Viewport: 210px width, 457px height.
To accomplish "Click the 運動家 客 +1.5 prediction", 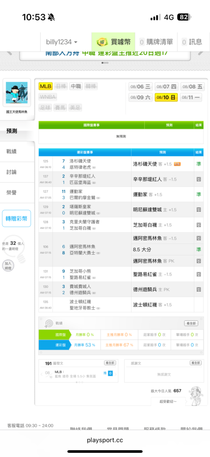I will tap(147, 194).
